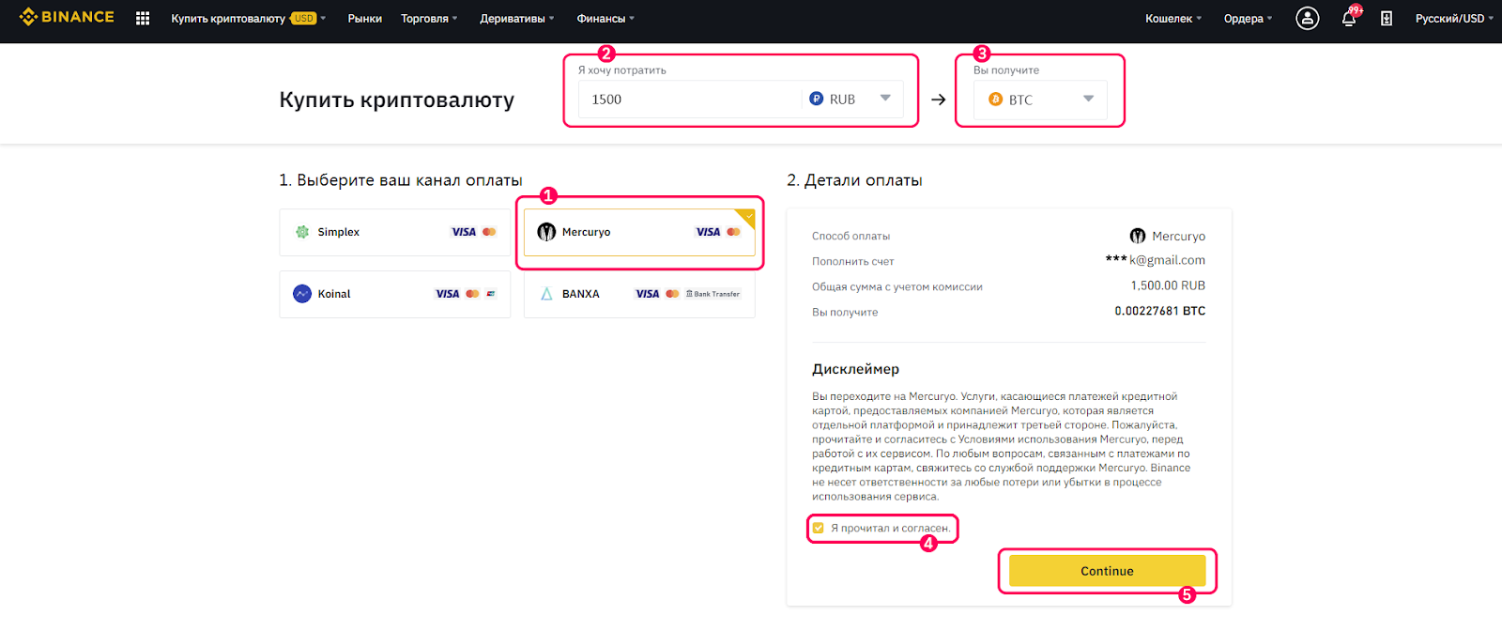The height and width of the screenshot is (631, 1502).
Task: Click Visa icon on BANXA card
Action: [648, 294]
